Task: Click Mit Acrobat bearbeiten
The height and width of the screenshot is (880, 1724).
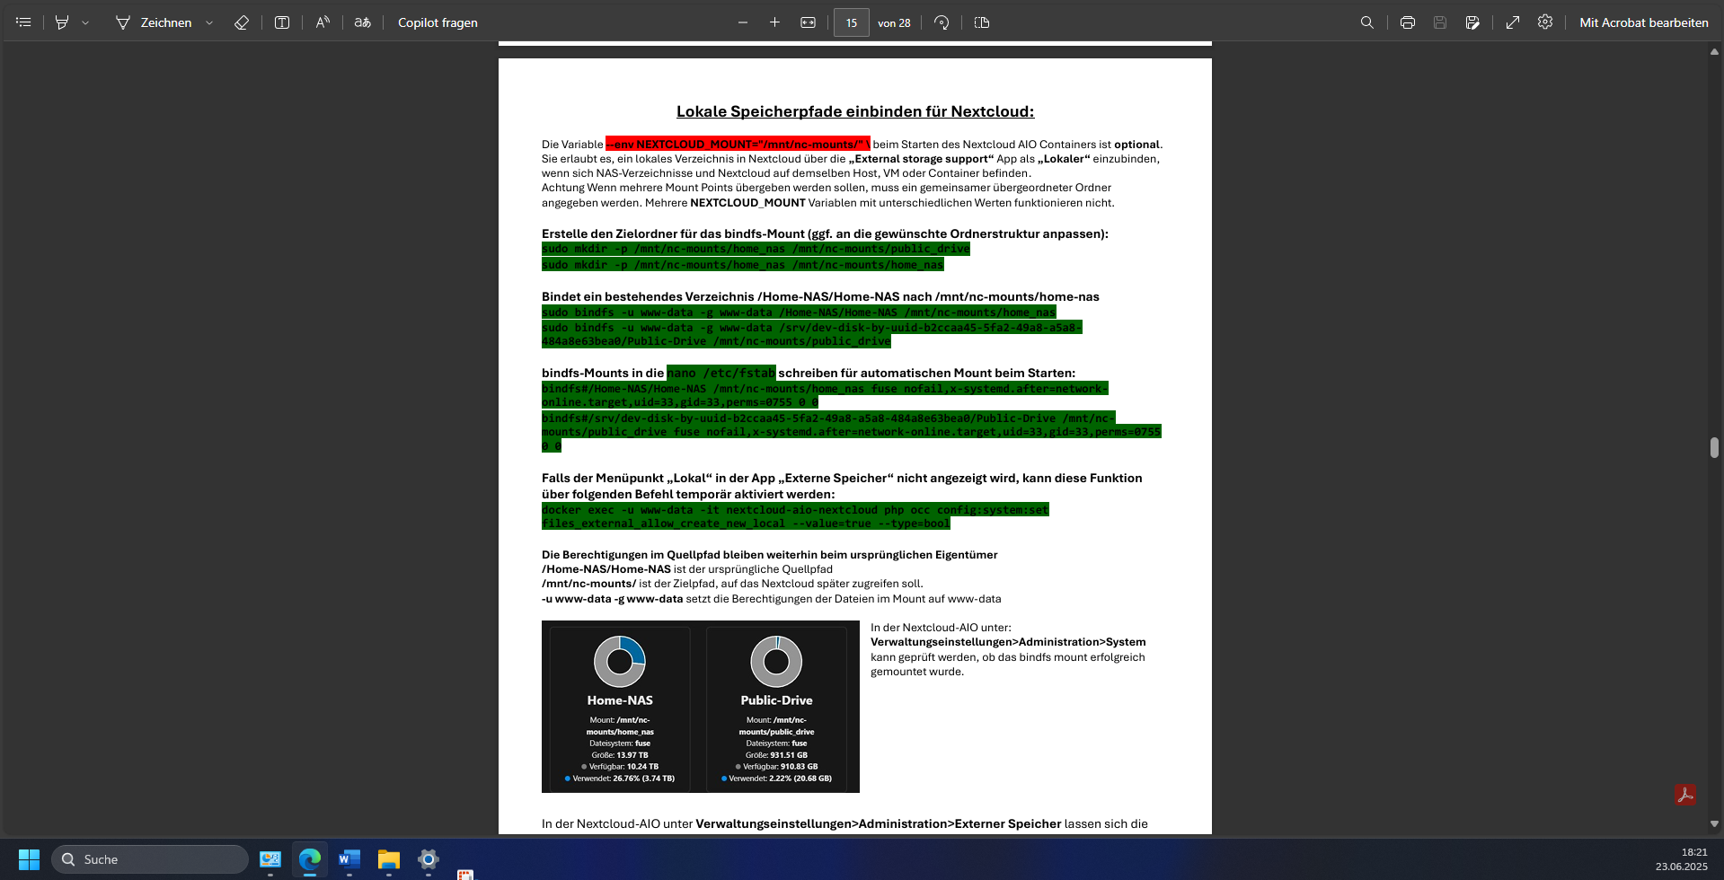Action: (x=1643, y=22)
